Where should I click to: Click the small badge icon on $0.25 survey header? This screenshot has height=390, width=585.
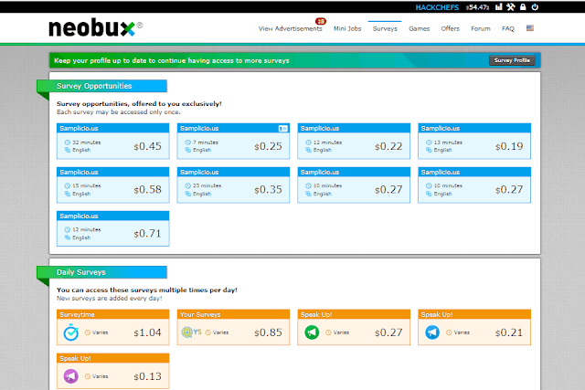tap(282, 128)
